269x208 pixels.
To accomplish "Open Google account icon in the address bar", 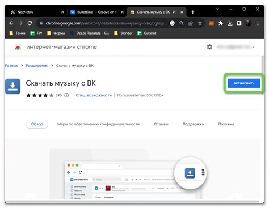I will tap(172, 23).
